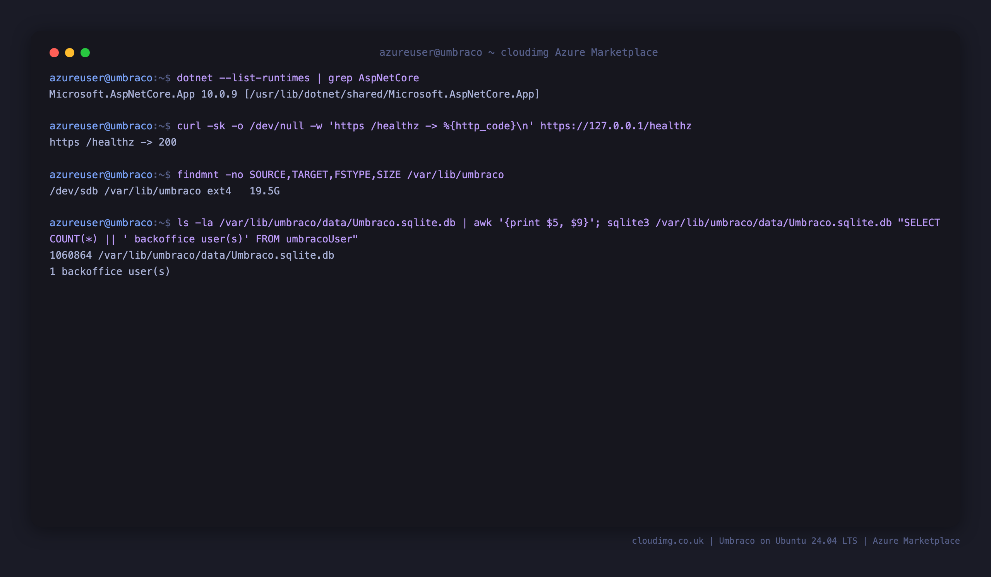Click the 'COUNT(*) || ' backoffice user(s)' FROM umbracoUser' line
The width and height of the screenshot is (991, 577).
204,239
